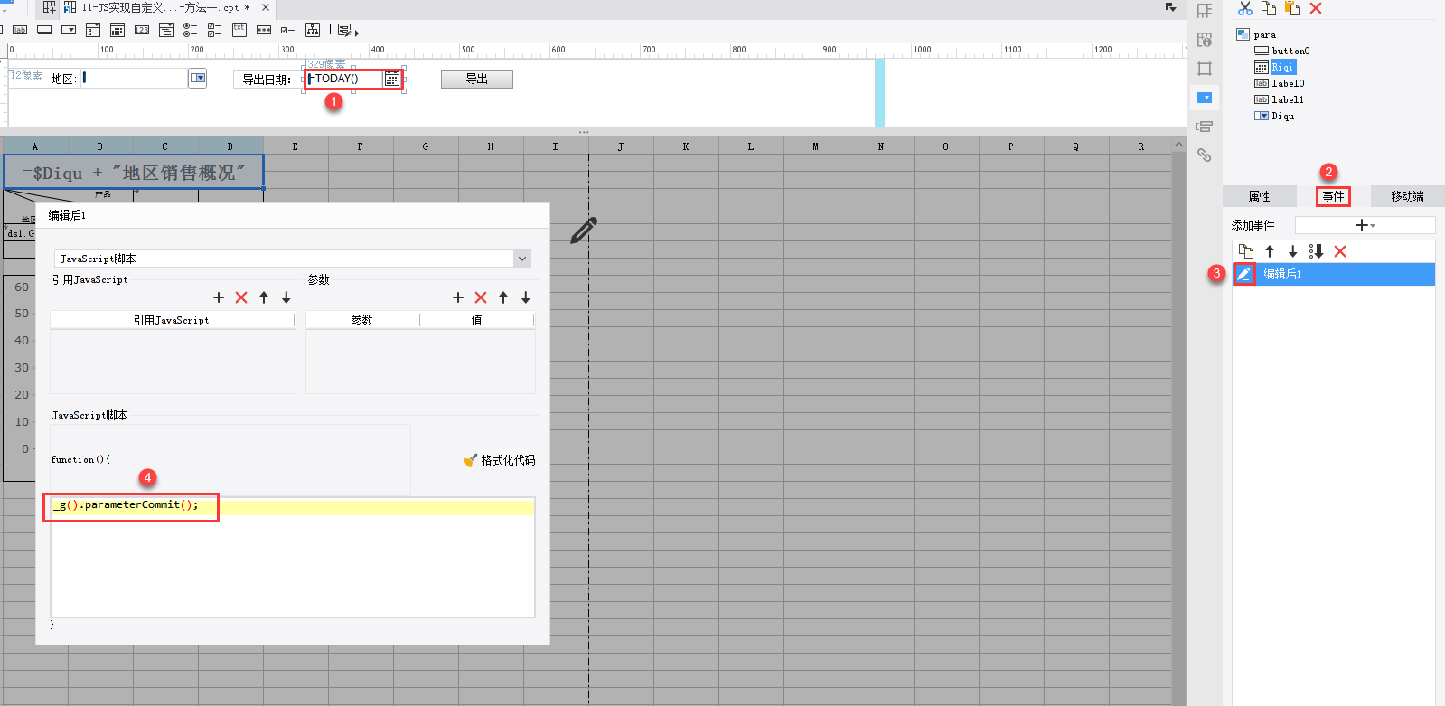This screenshot has height=706, width=1445.
Task: Switch to the 属性 tab
Action: [1259, 196]
